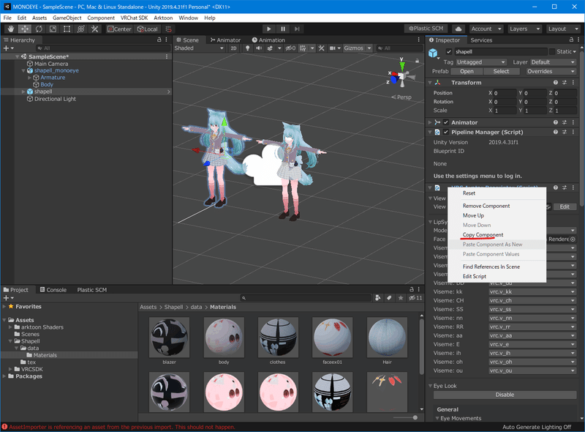585x432 pixels.
Task: Toggle scene audio speaker icon
Action: (x=259, y=48)
